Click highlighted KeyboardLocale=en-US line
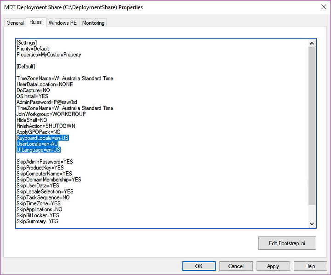 [43, 138]
